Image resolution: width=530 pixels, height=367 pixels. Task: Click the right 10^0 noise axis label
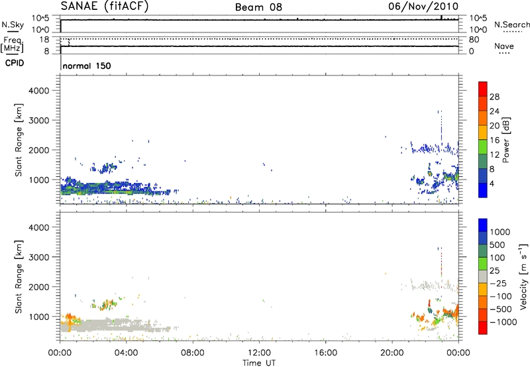coord(478,30)
